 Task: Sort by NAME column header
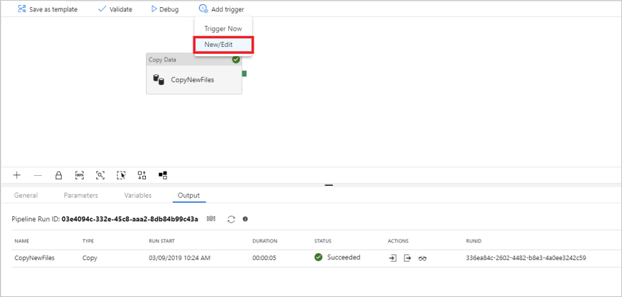click(x=22, y=241)
